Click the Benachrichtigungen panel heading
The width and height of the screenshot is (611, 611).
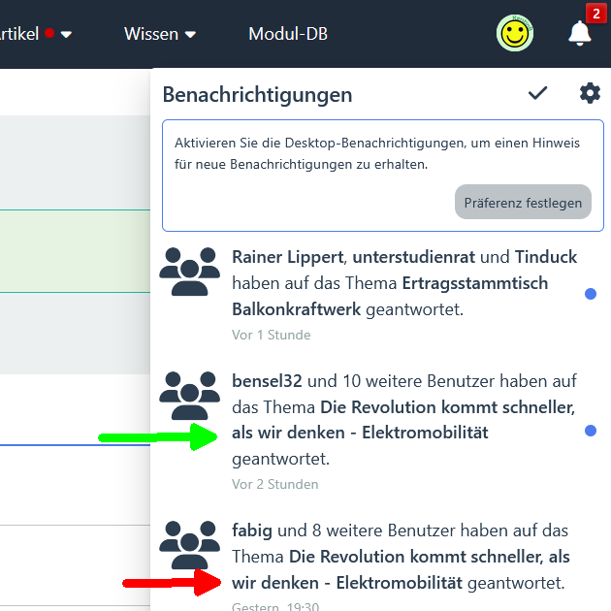point(257,94)
